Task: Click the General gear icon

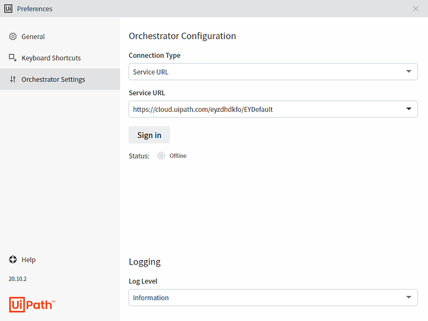Action: [13, 37]
